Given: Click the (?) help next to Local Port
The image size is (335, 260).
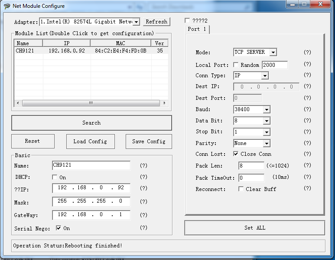Looking at the screenshot, I should pos(307,64).
